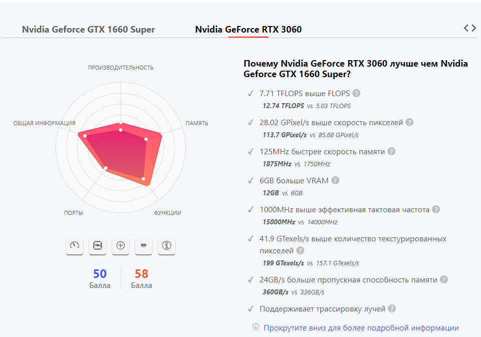Image resolution: width=481 pixels, height=337 pixels.
Task: Click the scroll down for details link
Action: tap(360, 328)
